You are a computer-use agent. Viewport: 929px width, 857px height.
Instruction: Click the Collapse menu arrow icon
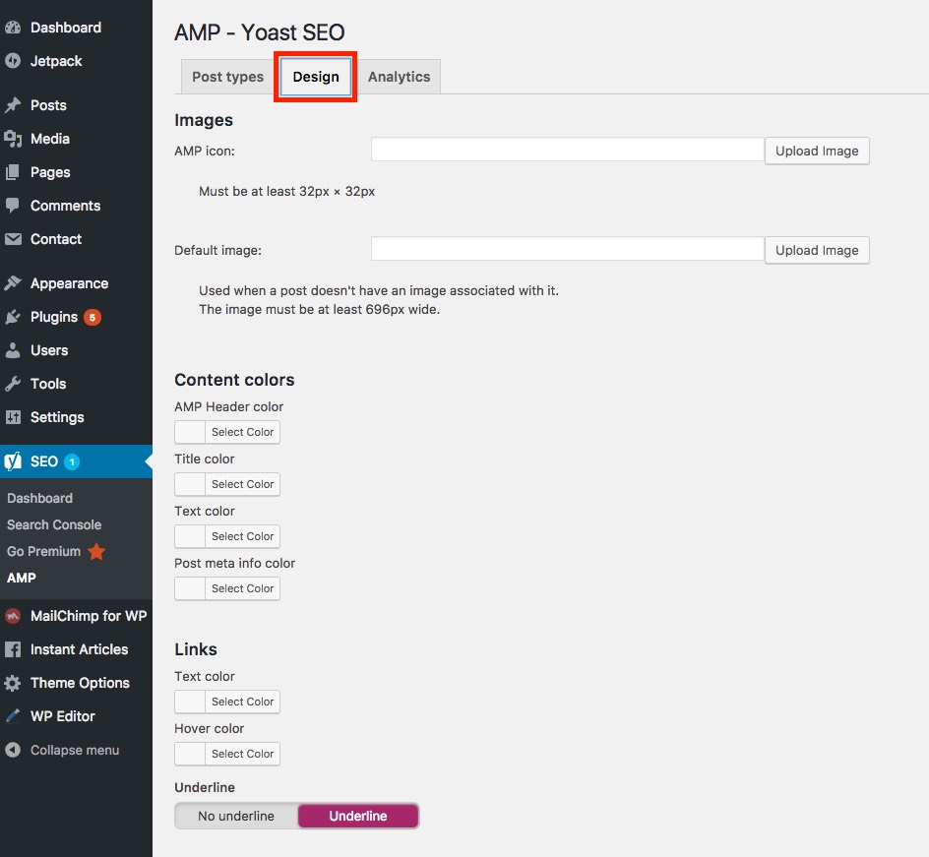[x=13, y=750]
